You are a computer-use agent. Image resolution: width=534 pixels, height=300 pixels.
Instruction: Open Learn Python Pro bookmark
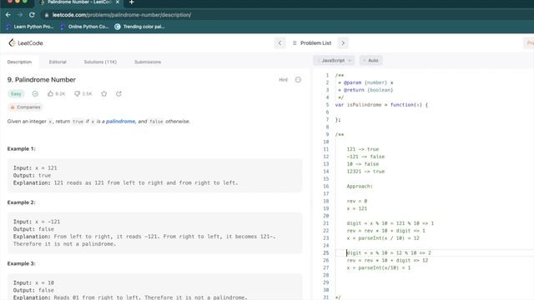pos(30,27)
